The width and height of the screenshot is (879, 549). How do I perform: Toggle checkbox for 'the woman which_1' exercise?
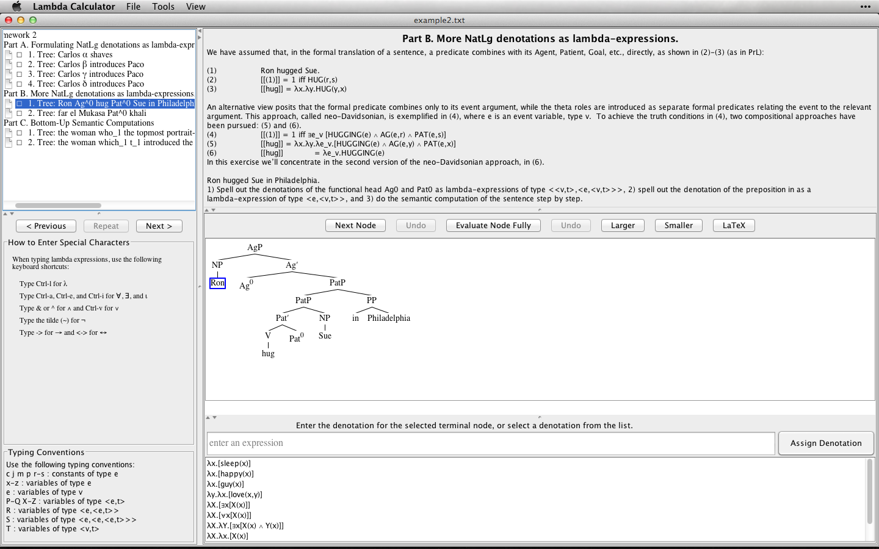pos(20,143)
